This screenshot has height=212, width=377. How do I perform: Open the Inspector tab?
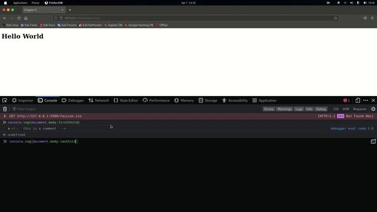pos(22,101)
